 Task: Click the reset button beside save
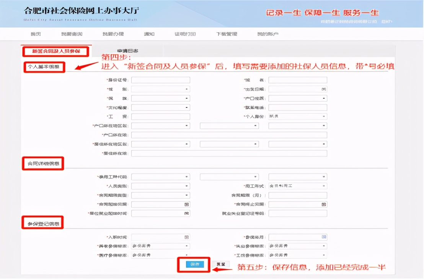(x=221, y=264)
